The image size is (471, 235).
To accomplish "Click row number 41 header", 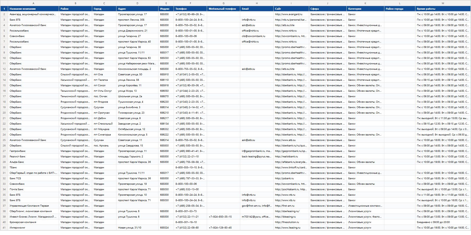I will [x=4, y=227].
